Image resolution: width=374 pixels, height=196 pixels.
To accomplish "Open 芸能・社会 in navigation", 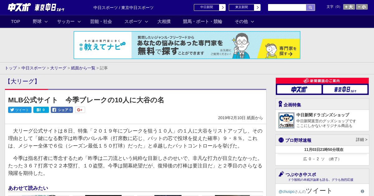I will tap(101, 21).
